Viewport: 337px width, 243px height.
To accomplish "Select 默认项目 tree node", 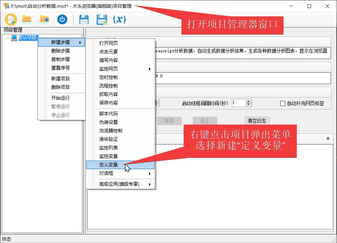I will (28, 38).
